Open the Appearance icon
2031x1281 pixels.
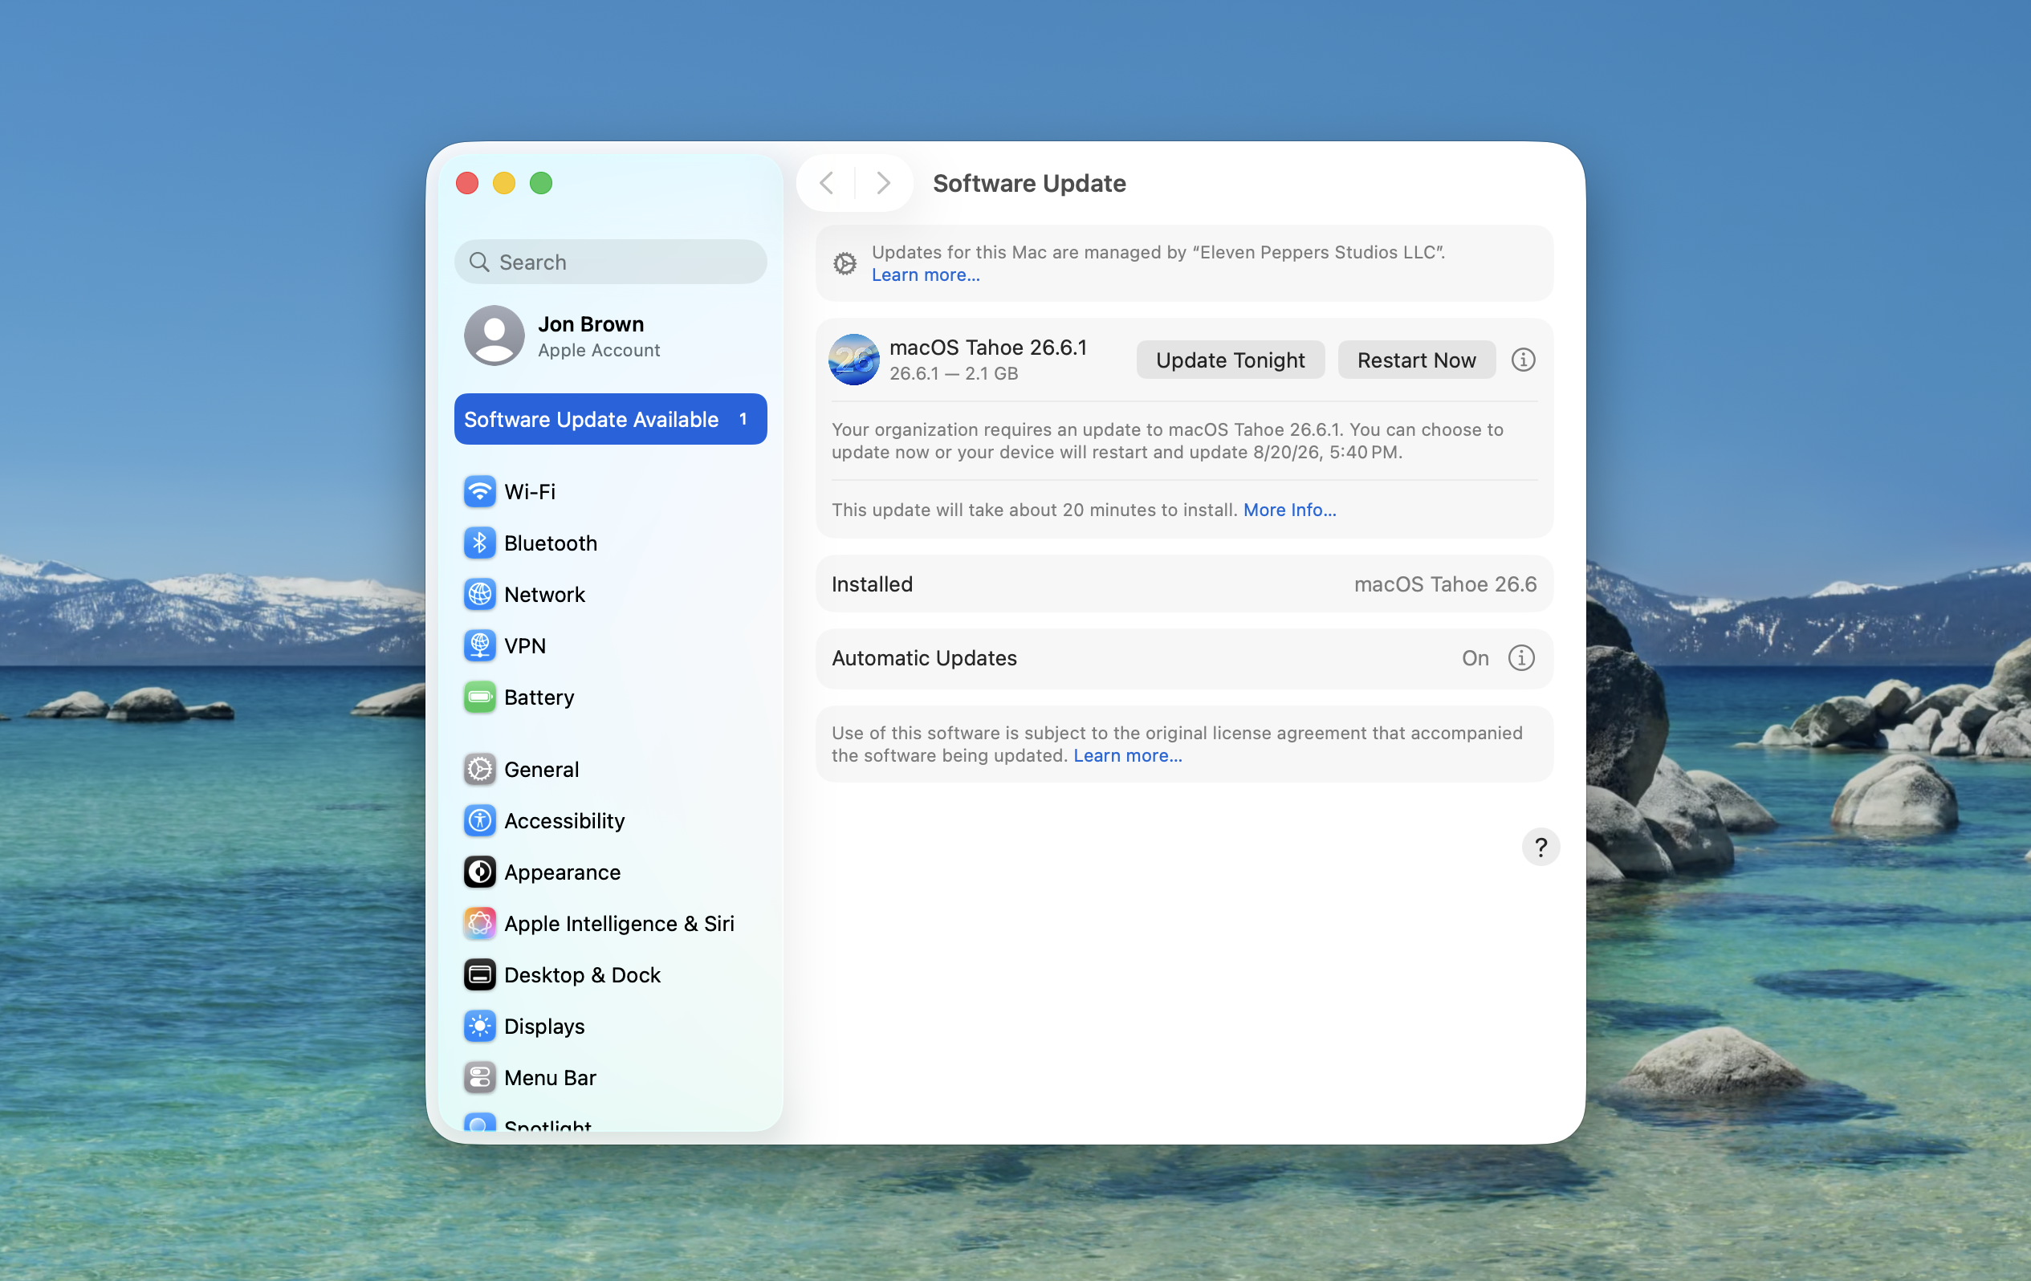point(479,872)
